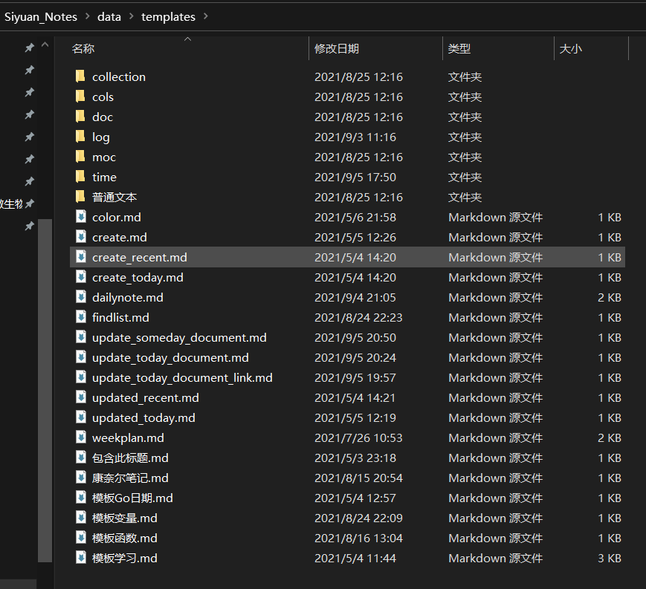Click the log folder icon
The height and width of the screenshot is (589, 646).
80,137
